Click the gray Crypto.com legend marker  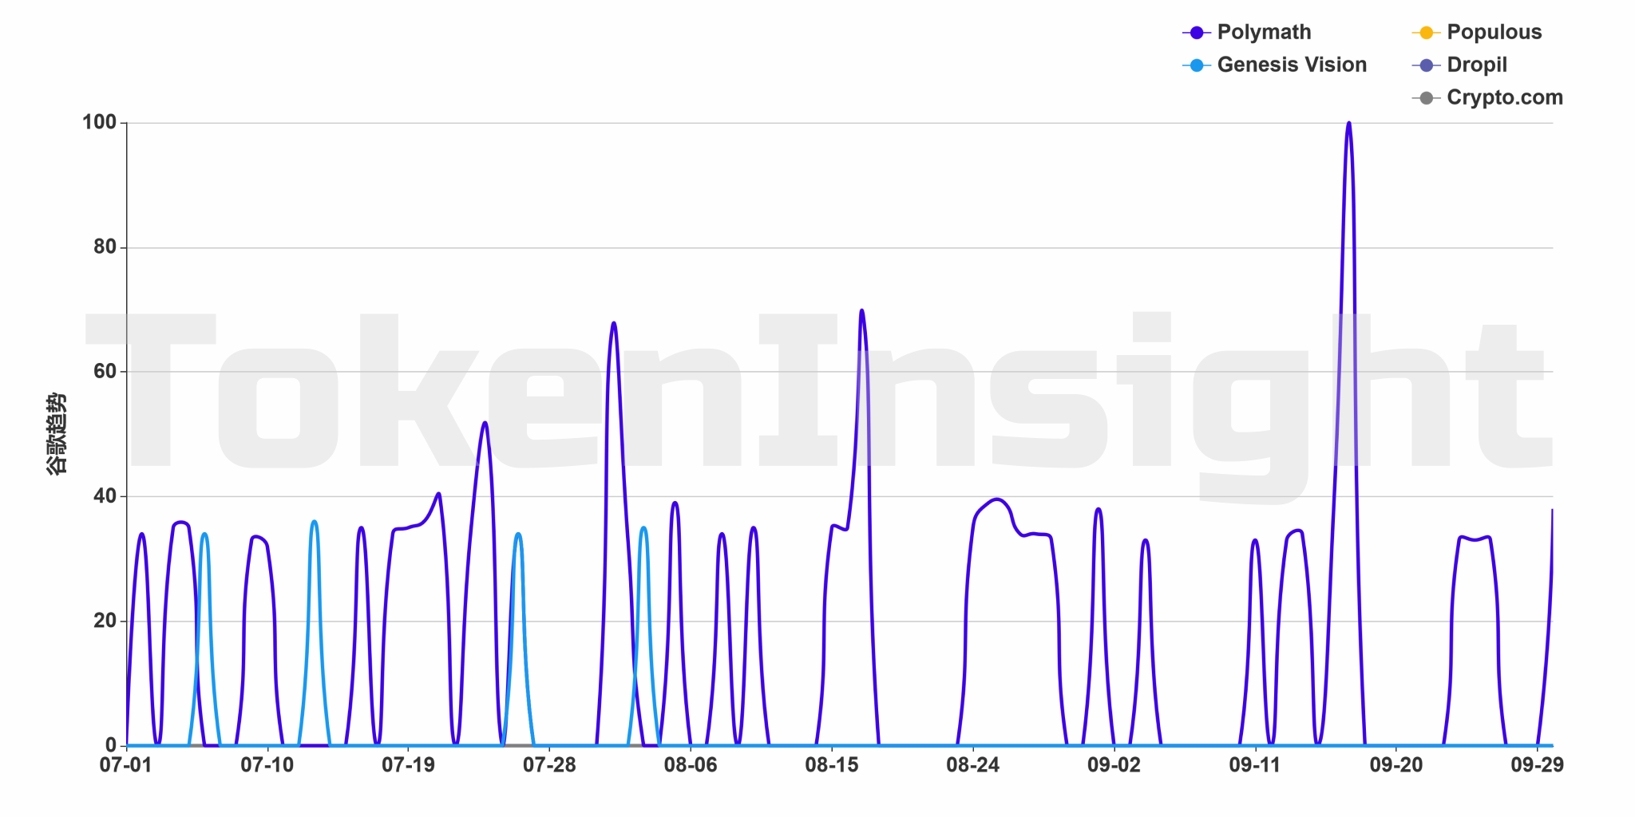pyautogui.click(x=1426, y=98)
